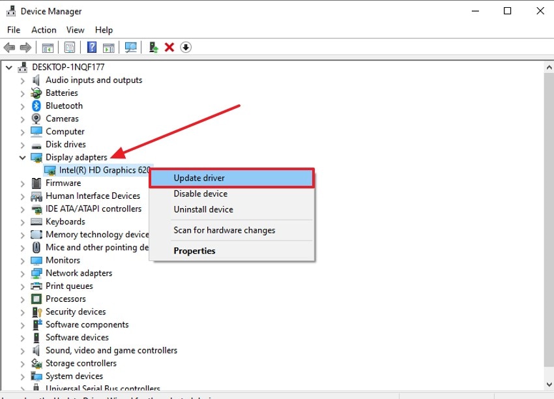Click the Security devices category icon
Screen dimensions: 554x399
[36, 312]
